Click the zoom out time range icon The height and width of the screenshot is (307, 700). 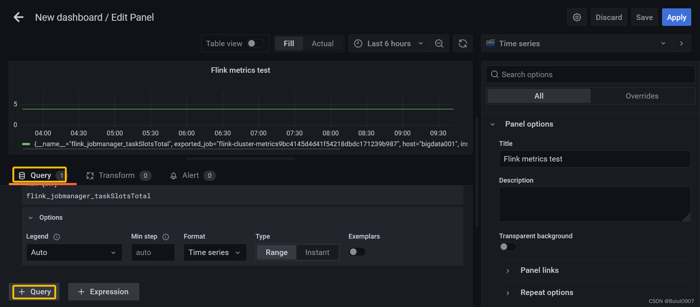click(439, 44)
